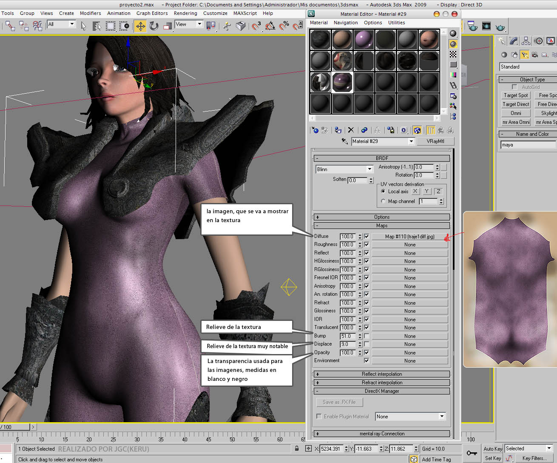Toggle the Angle Snap icon
Screen dimensions: 557x463
270,26
